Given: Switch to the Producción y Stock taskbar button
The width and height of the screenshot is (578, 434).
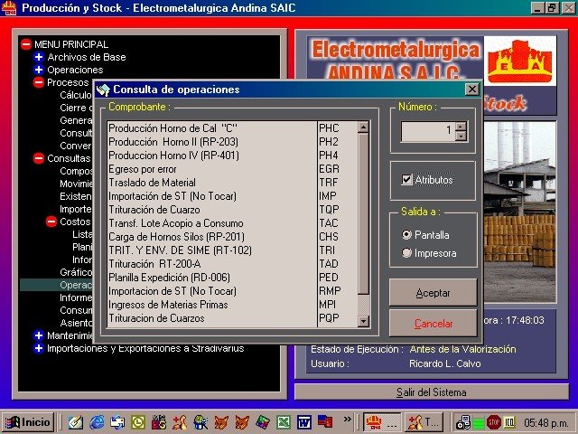Looking at the screenshot, I should (381, 422).
